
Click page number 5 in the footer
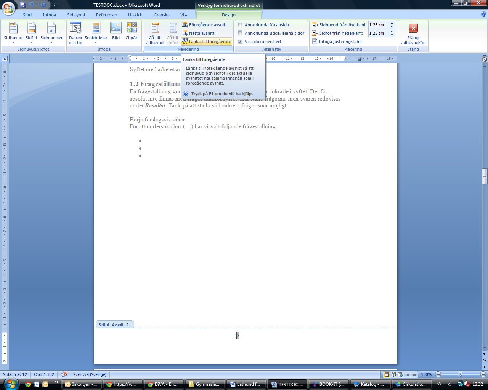click(x=237, y=335)
